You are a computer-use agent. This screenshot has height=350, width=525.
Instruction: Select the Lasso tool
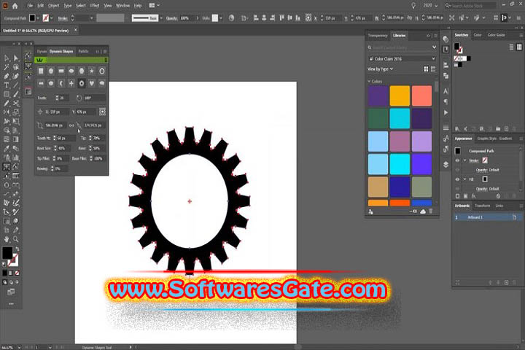15,67
